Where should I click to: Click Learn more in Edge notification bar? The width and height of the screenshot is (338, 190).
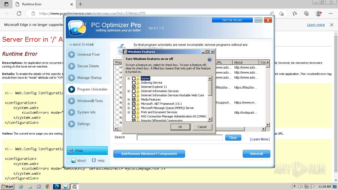click(x=316, y=25)
